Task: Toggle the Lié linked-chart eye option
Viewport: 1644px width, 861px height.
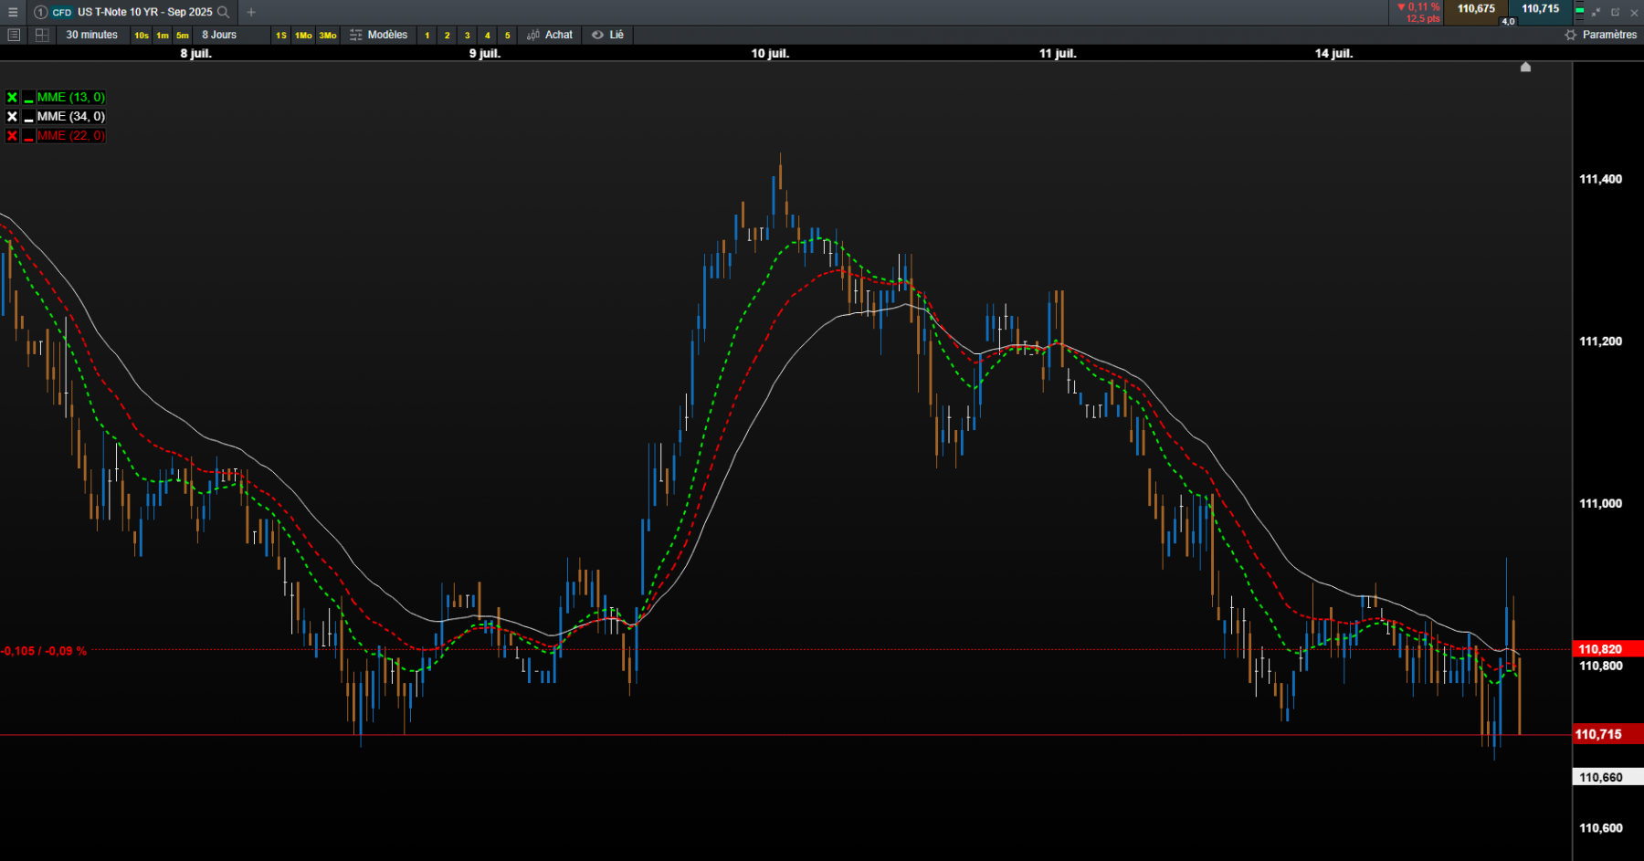Action: click(x=607, y=35)
